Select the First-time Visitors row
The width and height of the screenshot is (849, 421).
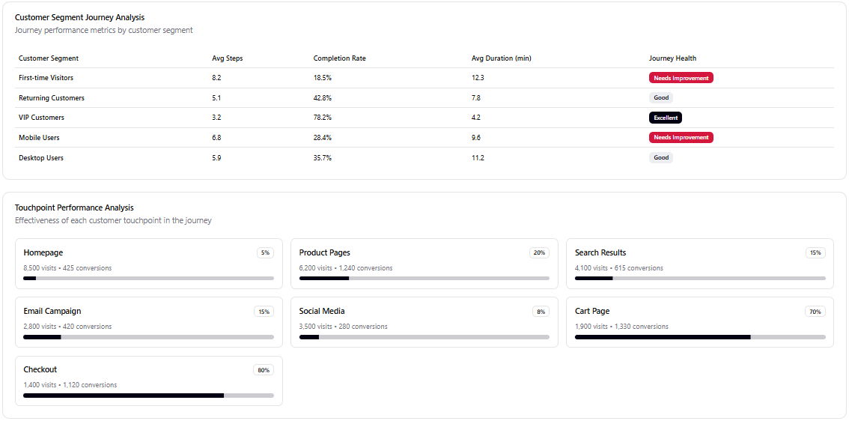point(424,78)
